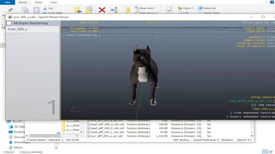Select the a_c_shark folder icon in OpenIV

64,125
